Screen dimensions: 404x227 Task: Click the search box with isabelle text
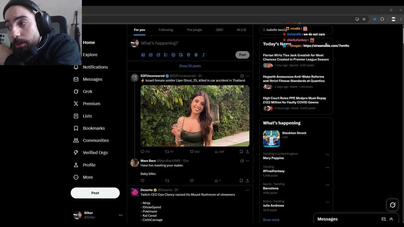click(296, 30)
